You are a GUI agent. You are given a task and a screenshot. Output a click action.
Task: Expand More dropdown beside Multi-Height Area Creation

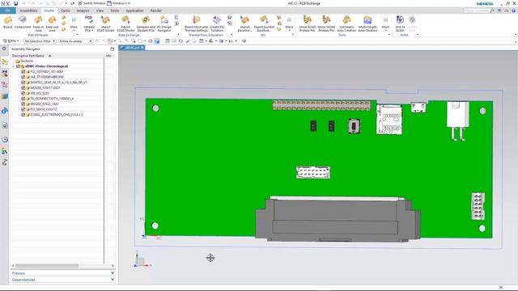pos(385,23)
